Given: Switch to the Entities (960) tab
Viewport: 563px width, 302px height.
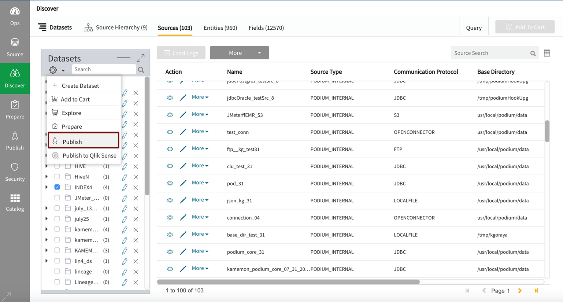Looking at the screenshot, I should [x=220, y=28].
